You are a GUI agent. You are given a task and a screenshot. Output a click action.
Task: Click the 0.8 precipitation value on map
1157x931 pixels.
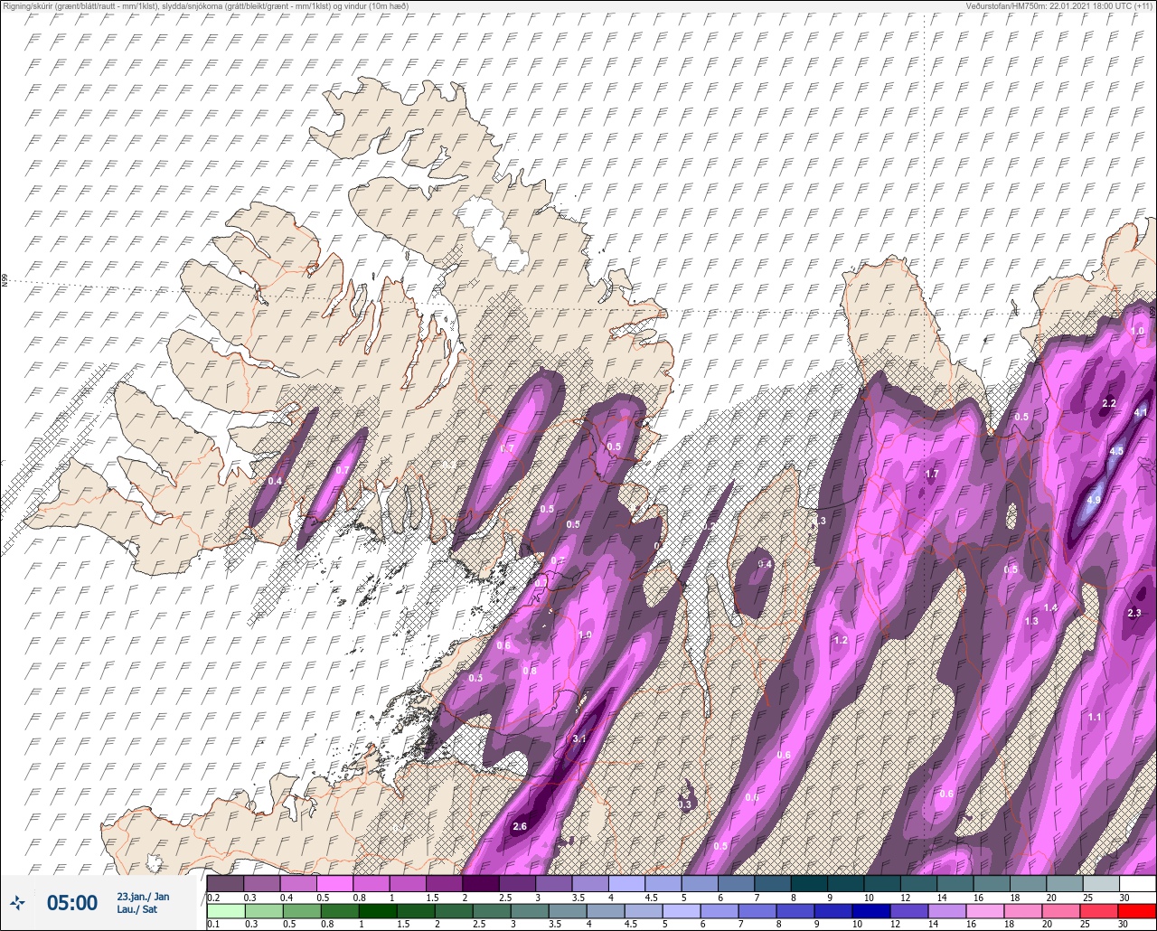(530, 671)
